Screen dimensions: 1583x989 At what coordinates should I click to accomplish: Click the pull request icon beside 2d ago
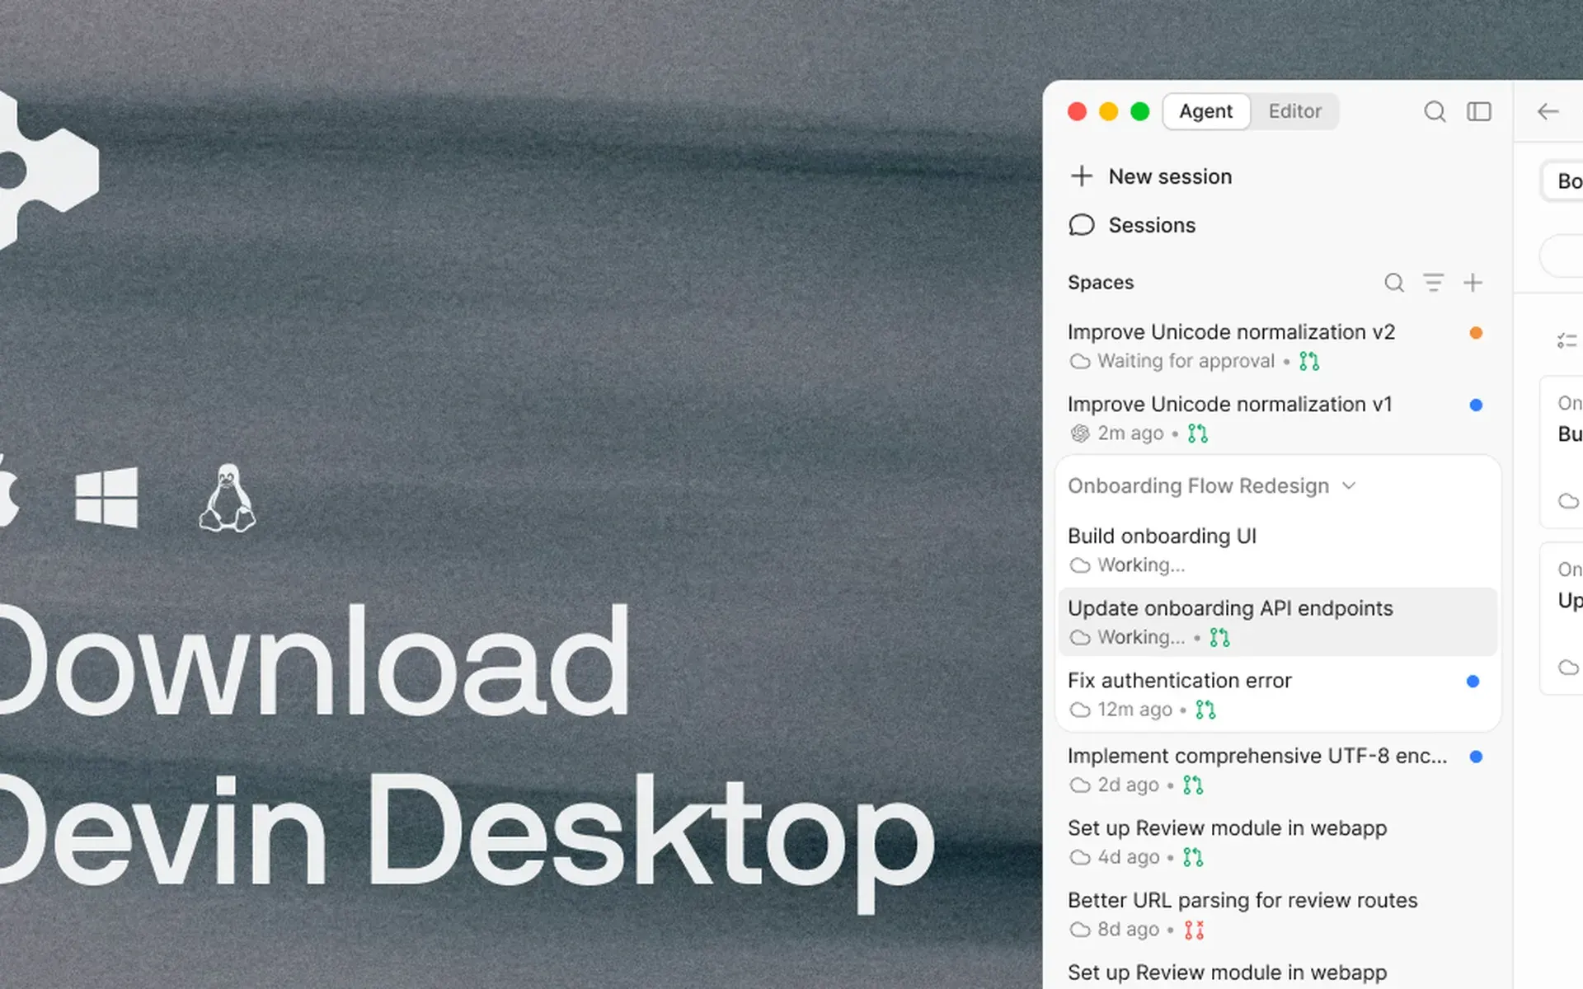[1193, 785]
